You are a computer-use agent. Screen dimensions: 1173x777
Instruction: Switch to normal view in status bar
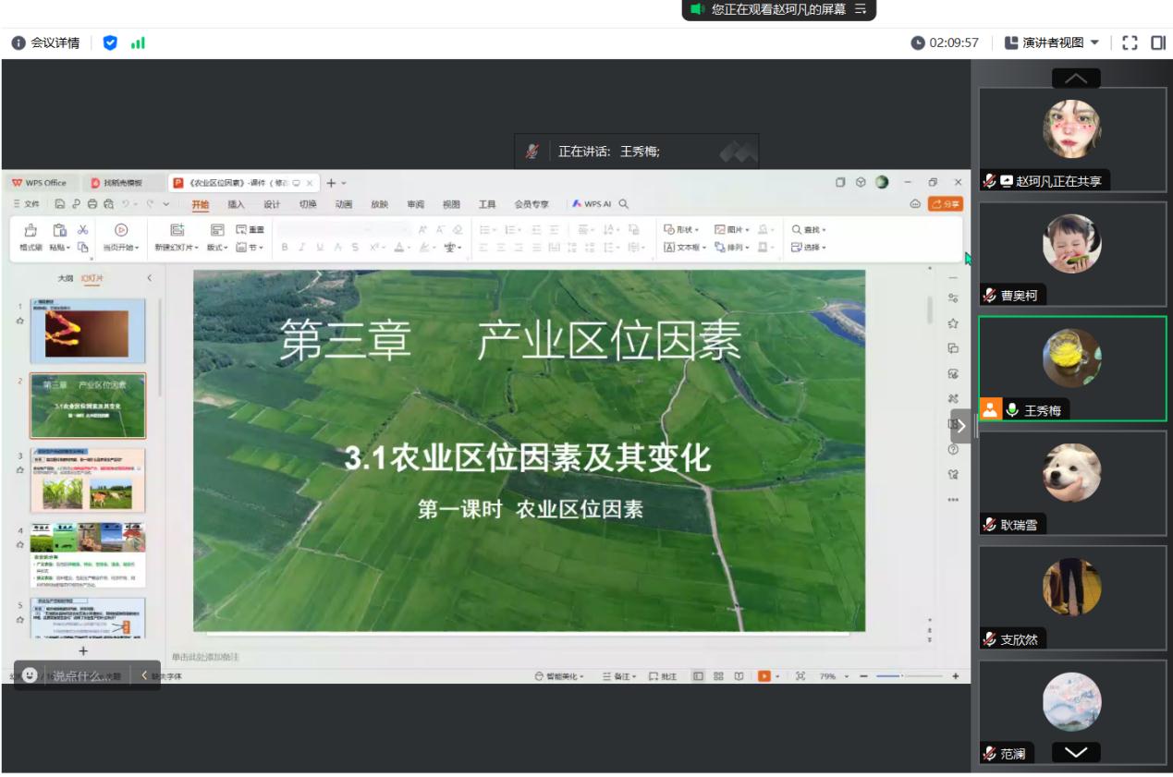point(698,676)
